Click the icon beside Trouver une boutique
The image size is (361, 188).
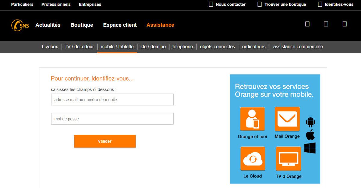(260, 4)
